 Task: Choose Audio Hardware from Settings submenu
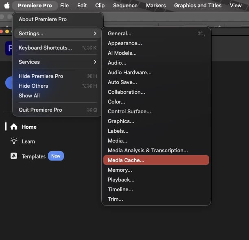[129, 73]
